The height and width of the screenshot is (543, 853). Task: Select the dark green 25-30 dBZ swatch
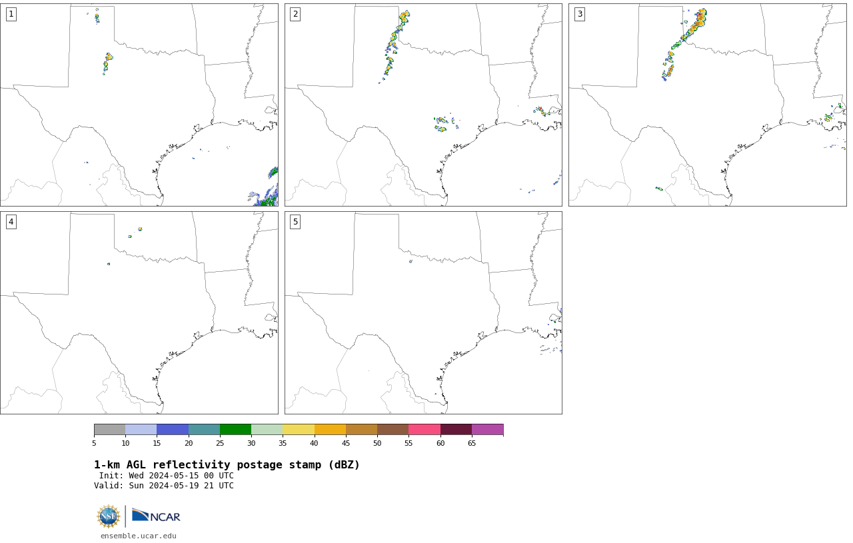pyautogui.click(x=235, y=429)
